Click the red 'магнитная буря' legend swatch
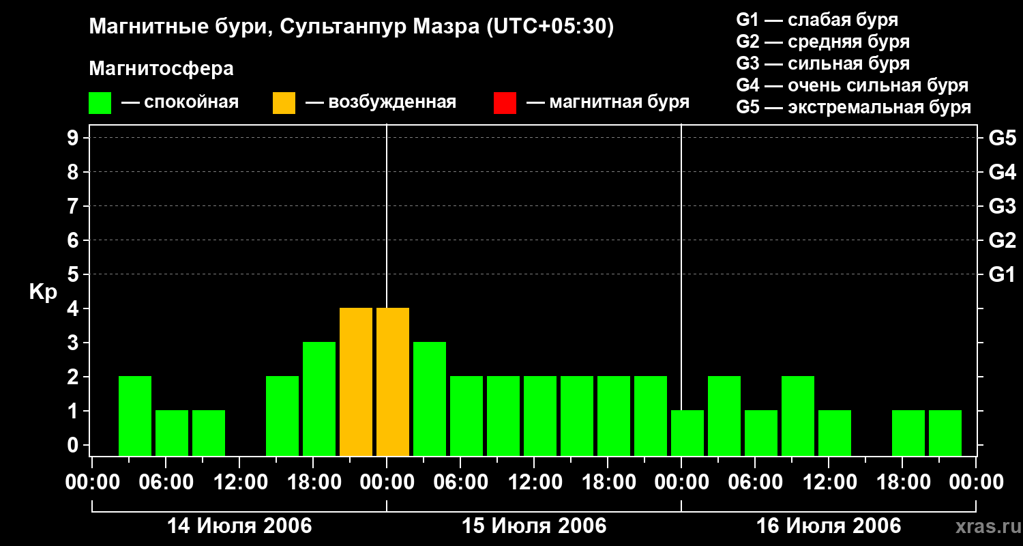The width and height of the screenshot is (1023, 546). pos(505,103)
